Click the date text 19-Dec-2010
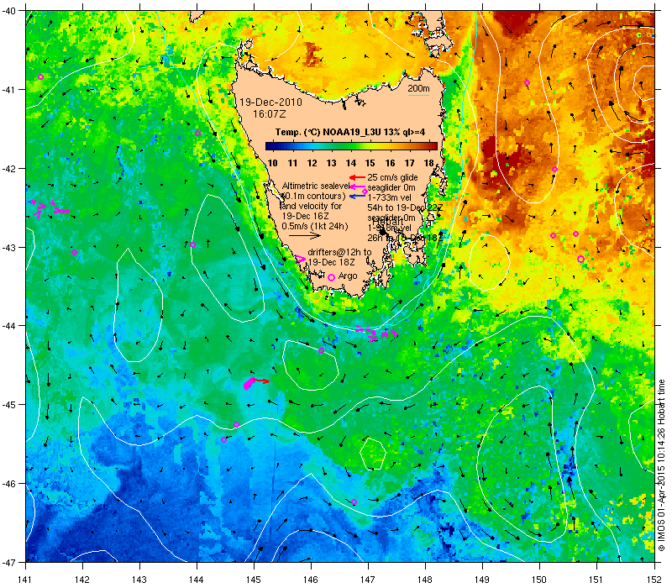This screenshot has width=672, height=588. click(270, 102)
